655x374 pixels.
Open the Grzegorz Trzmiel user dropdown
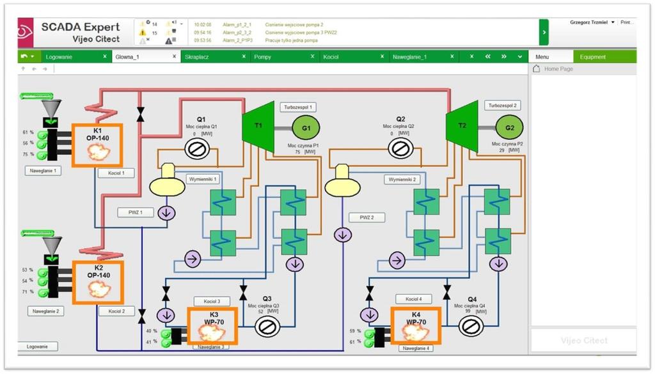click(592, 22)
